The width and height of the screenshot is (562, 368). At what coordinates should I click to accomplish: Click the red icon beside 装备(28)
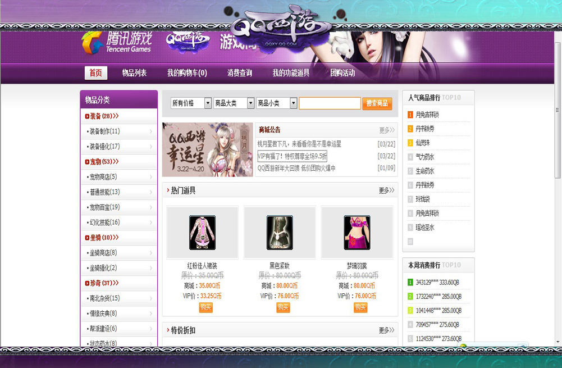tap(87, 116)
